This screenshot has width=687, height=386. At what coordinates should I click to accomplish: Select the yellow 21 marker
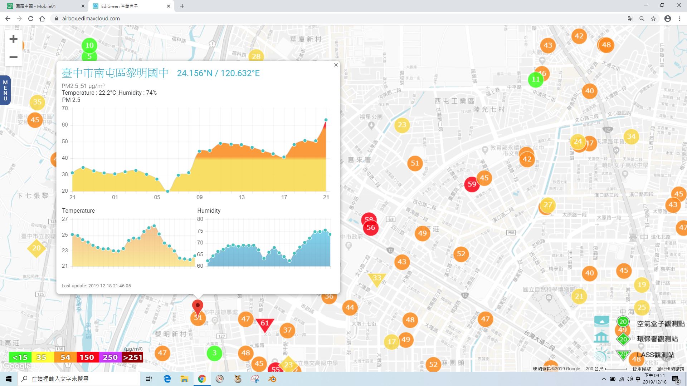pos(579,296)
